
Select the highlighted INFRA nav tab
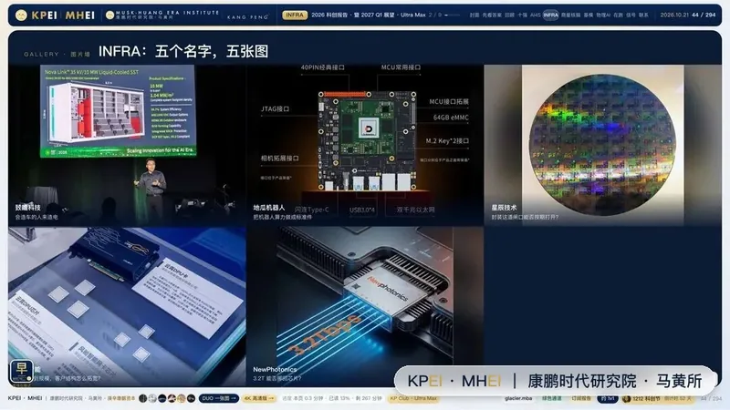pyautogui.click(x=550, y=15)
